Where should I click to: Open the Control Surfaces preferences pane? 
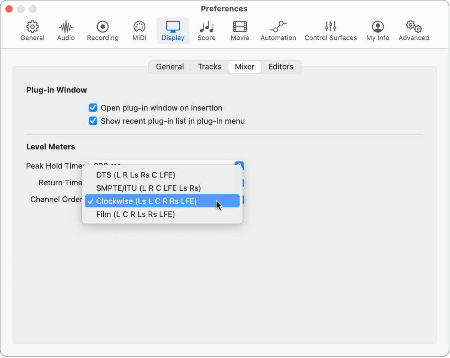[331, 31]
